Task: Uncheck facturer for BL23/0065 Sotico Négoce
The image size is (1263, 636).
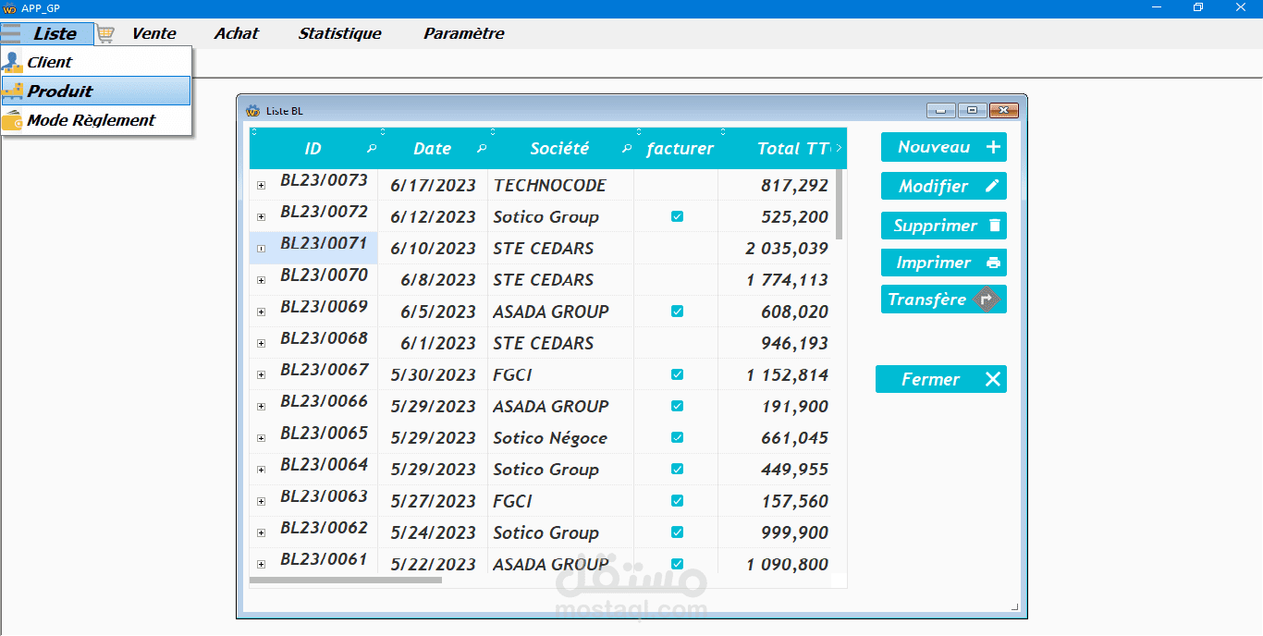Action: 677,437
